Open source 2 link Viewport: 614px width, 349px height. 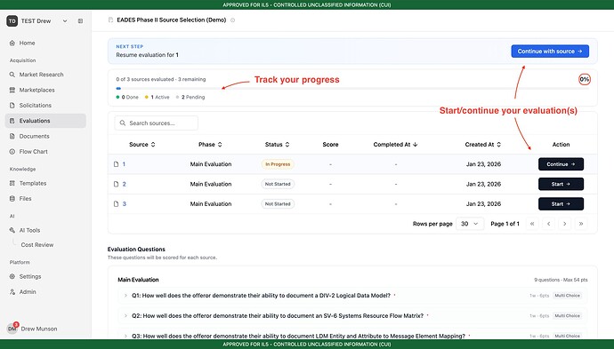pyautogui.click(x=124, y=184)
